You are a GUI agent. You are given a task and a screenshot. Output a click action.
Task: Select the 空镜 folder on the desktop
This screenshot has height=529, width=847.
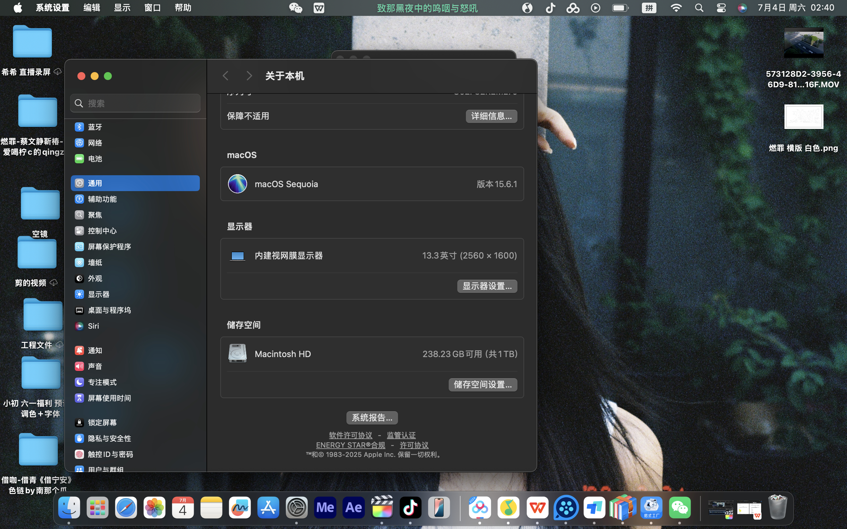pyautogui.click(x=40, y=212)
